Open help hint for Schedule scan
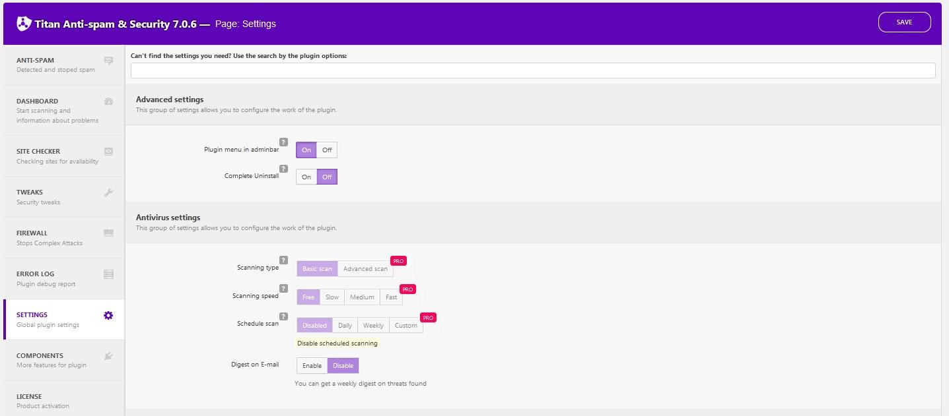The height and width of the screenshot is (416, 949). 283,316
